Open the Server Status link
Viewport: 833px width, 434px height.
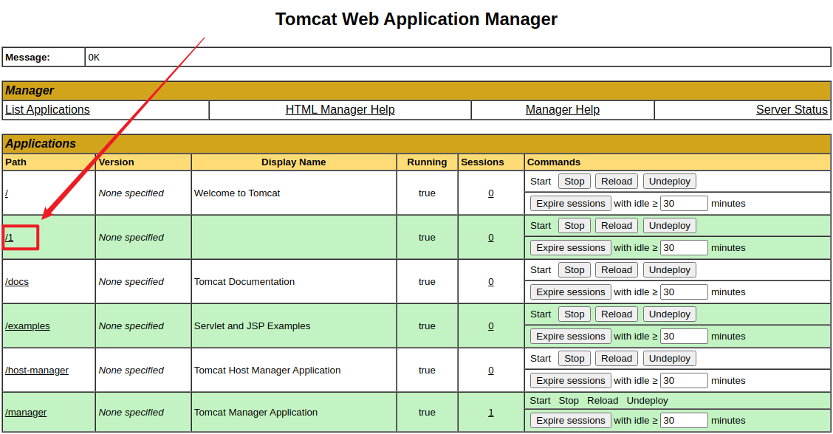click(x=792, y=109)
